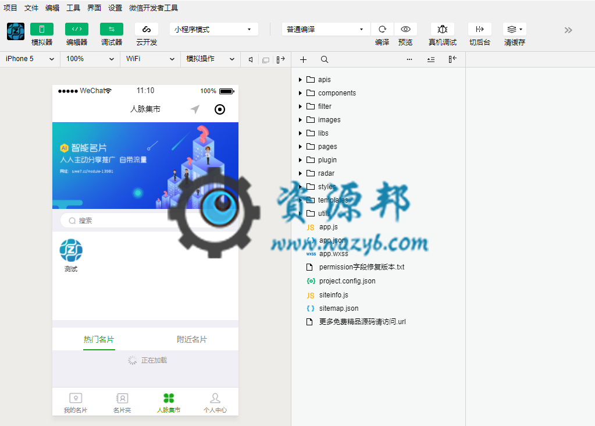
Task: Open 我的名片 bottom tab
Action: (76, 403)
